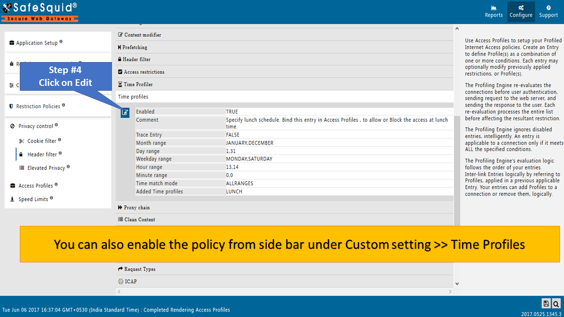Click the Added Time profiles value LUNCH

234,192
